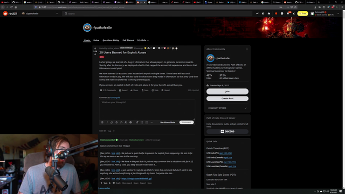Apply superscript formatting in comment editor

click(x=126, y=122)
